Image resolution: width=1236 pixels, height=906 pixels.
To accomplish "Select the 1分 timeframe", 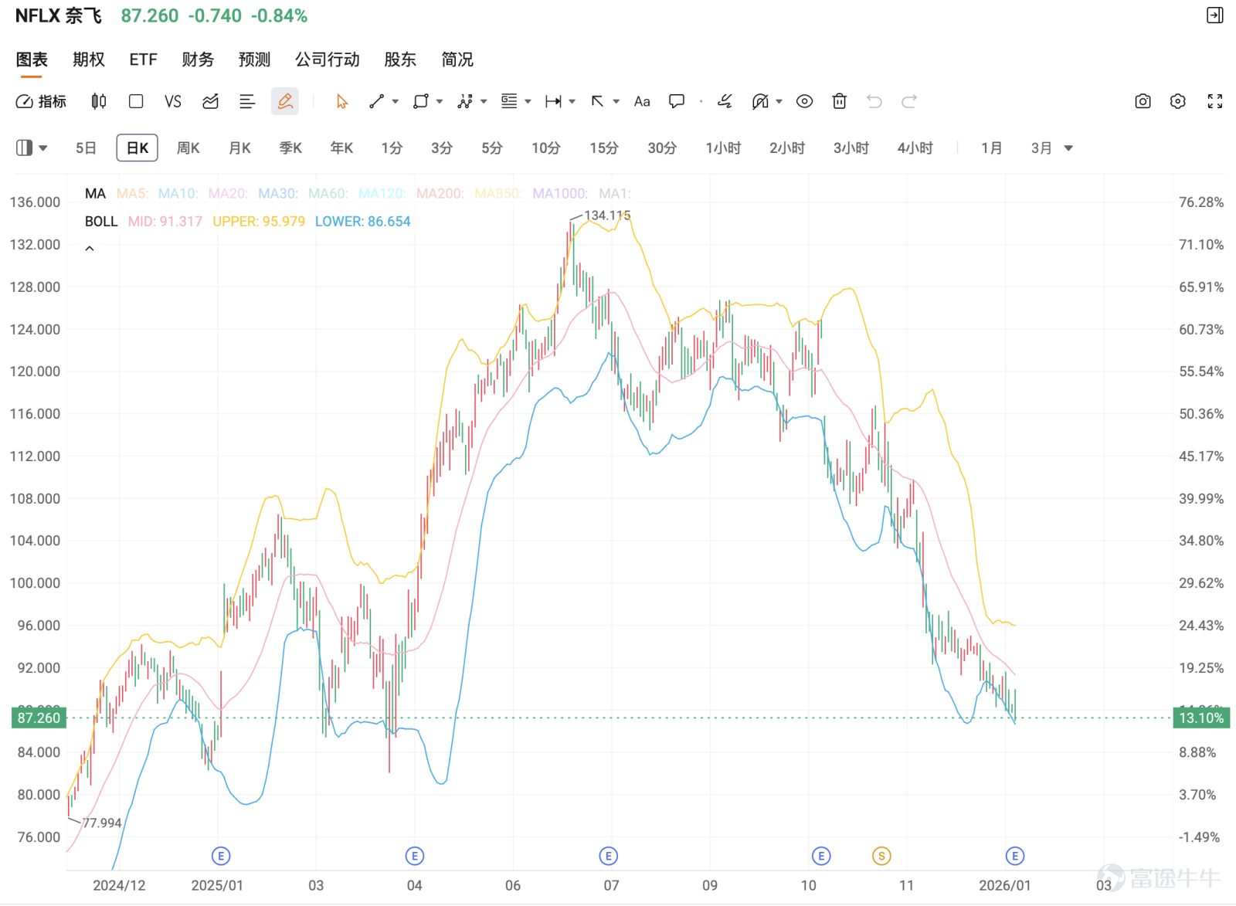I will [392, 148].
